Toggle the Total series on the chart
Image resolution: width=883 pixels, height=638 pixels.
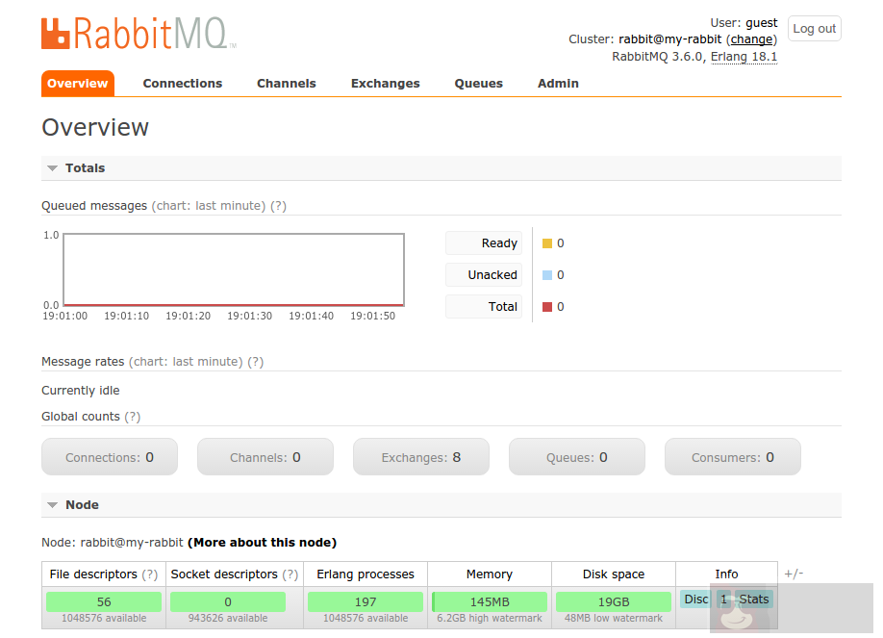click(x=483, y=306)
